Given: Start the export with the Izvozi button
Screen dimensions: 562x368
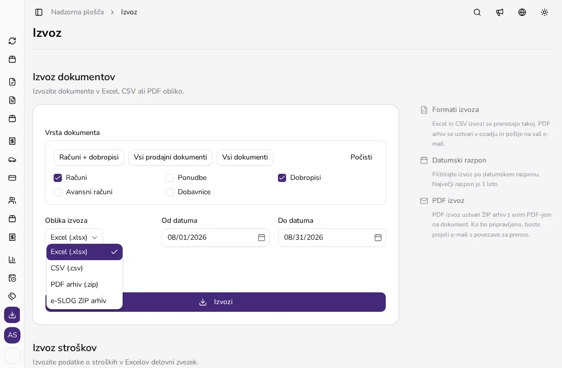Looking at the screenshot, I should pyautogui.click(x=216, y=302).
